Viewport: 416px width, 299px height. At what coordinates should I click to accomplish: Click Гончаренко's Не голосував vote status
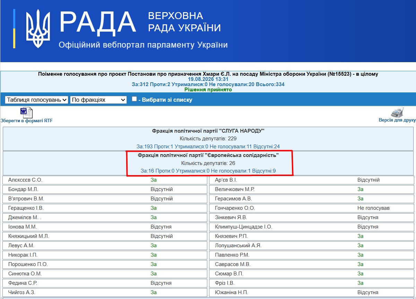[373, 208]
